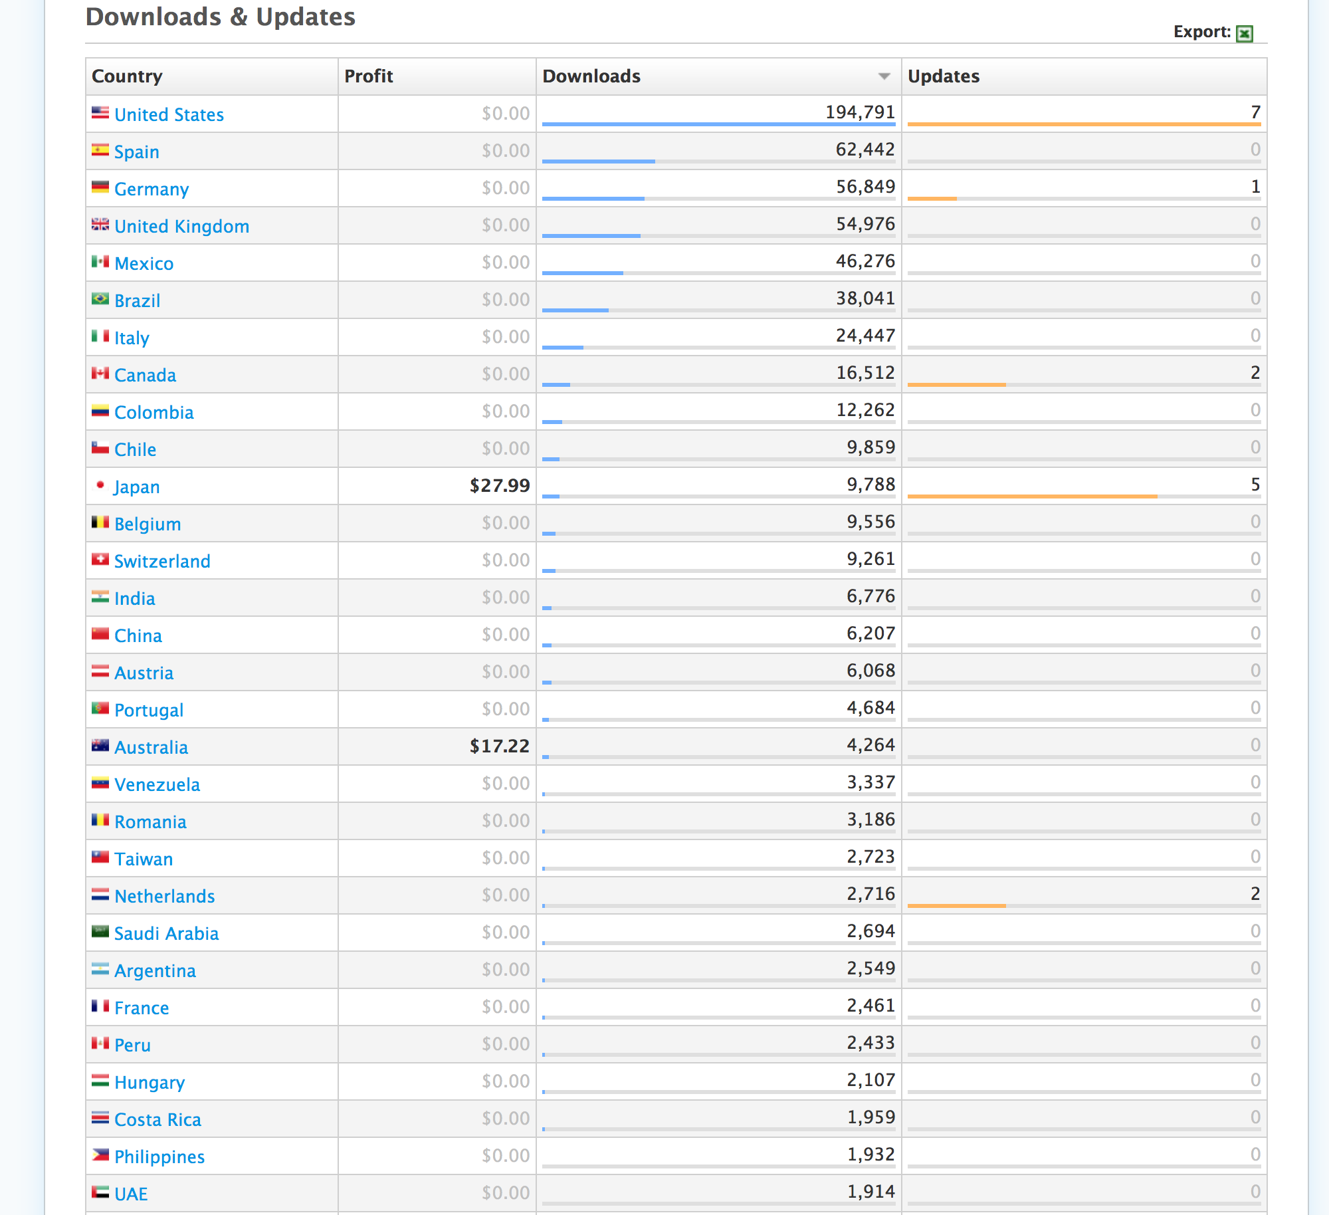Sort by the Country column header
This screenshot has height=1215, width=1329.
[127, 76]
